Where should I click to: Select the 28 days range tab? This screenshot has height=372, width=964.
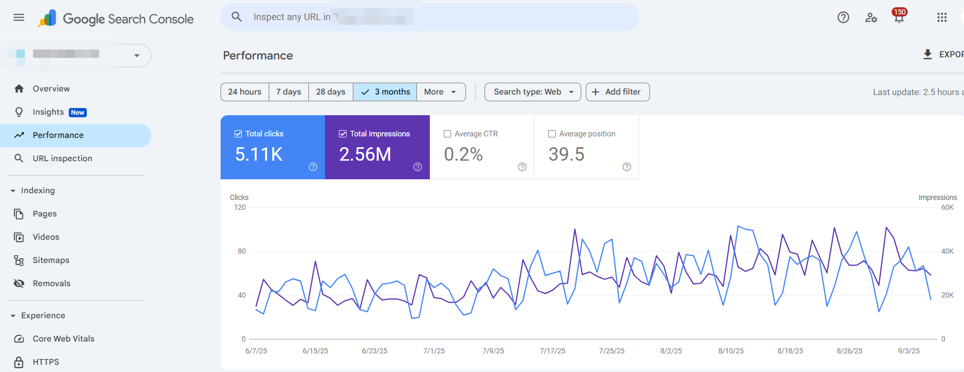(x=331, y=92)
